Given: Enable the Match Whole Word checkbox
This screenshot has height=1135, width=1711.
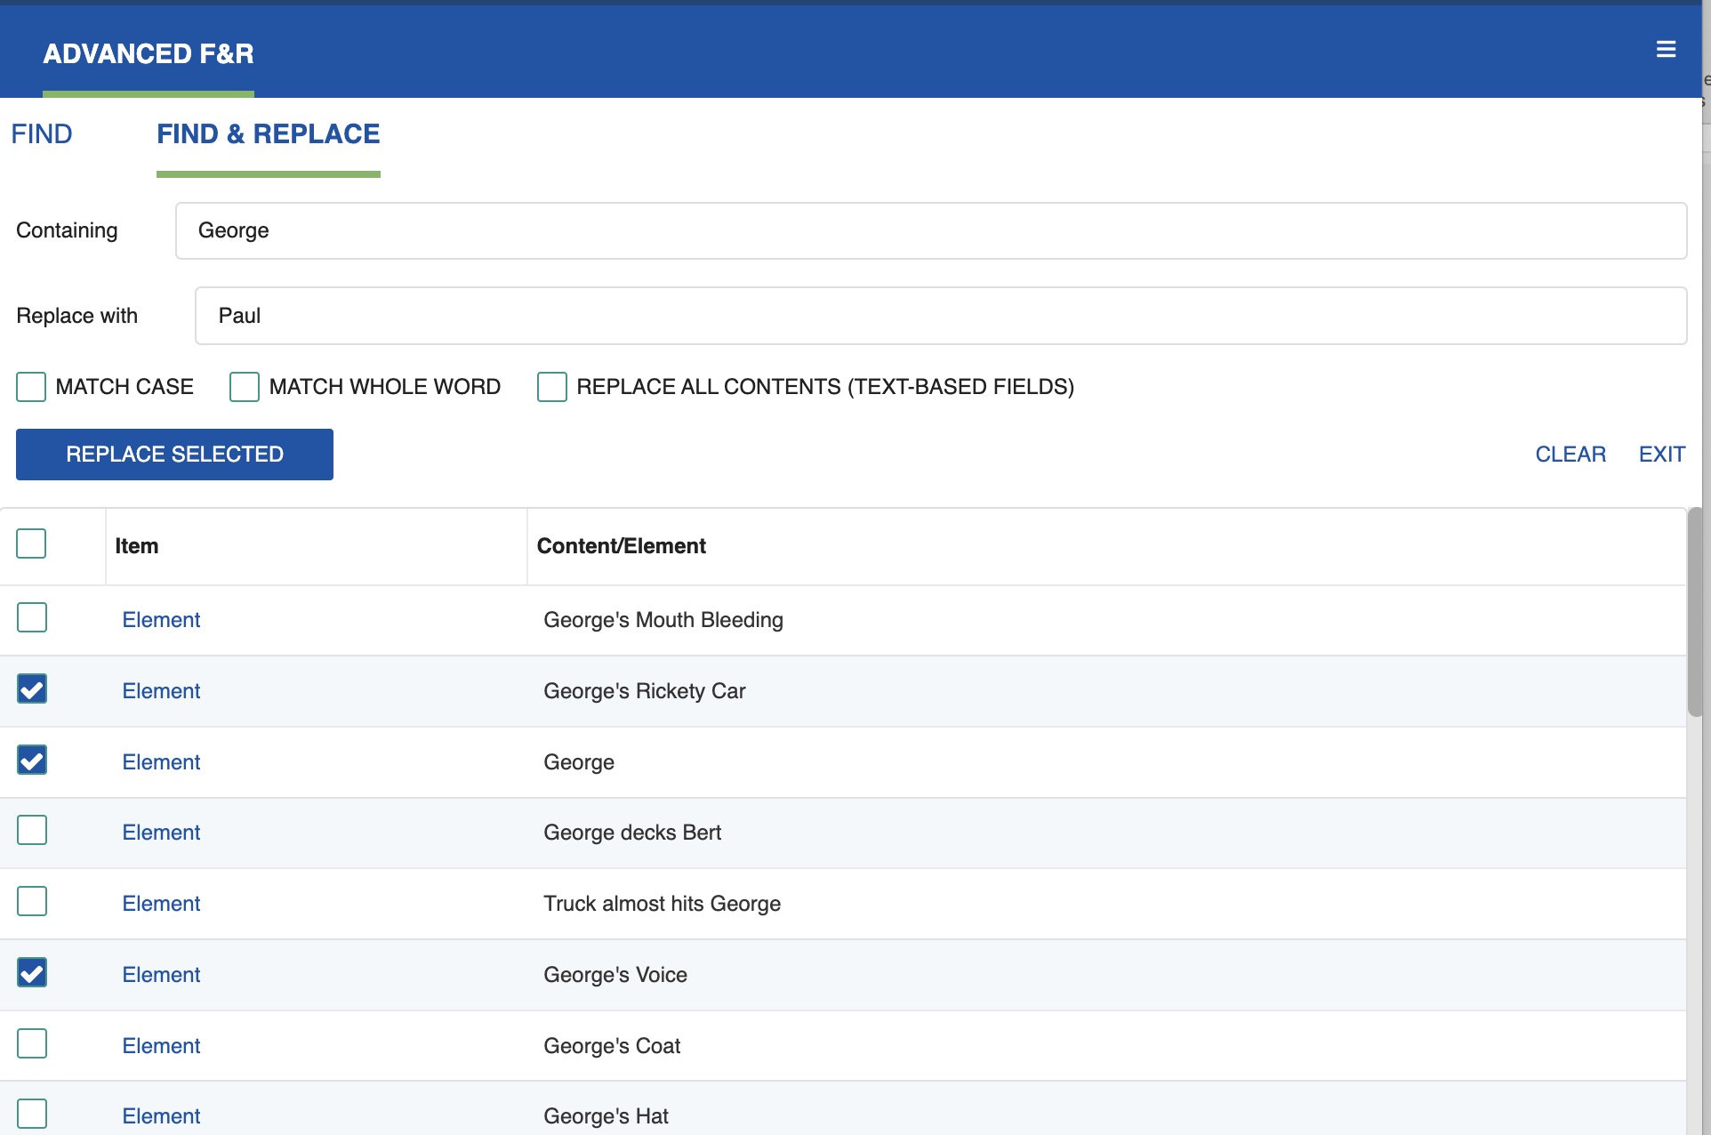Looking at the screenshot, I should point(245,387).
